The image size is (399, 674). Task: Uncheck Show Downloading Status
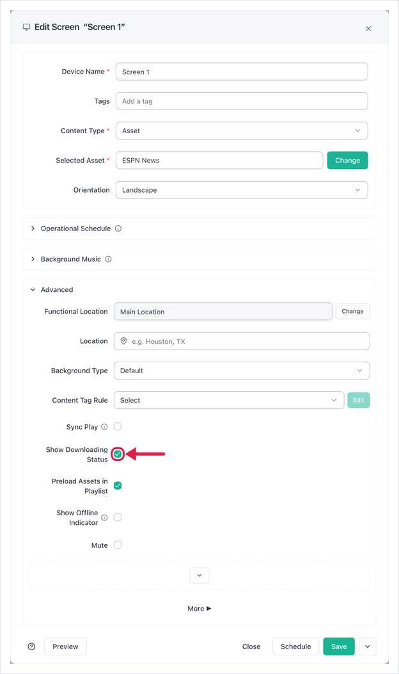[118, 454]
